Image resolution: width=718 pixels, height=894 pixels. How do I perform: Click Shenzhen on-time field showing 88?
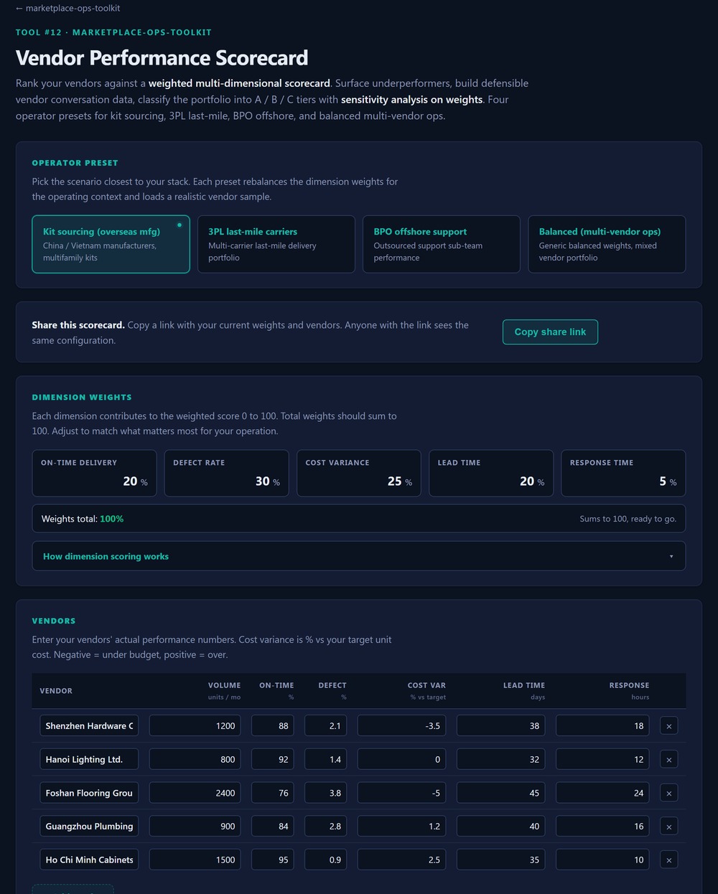tap(272, 726)
